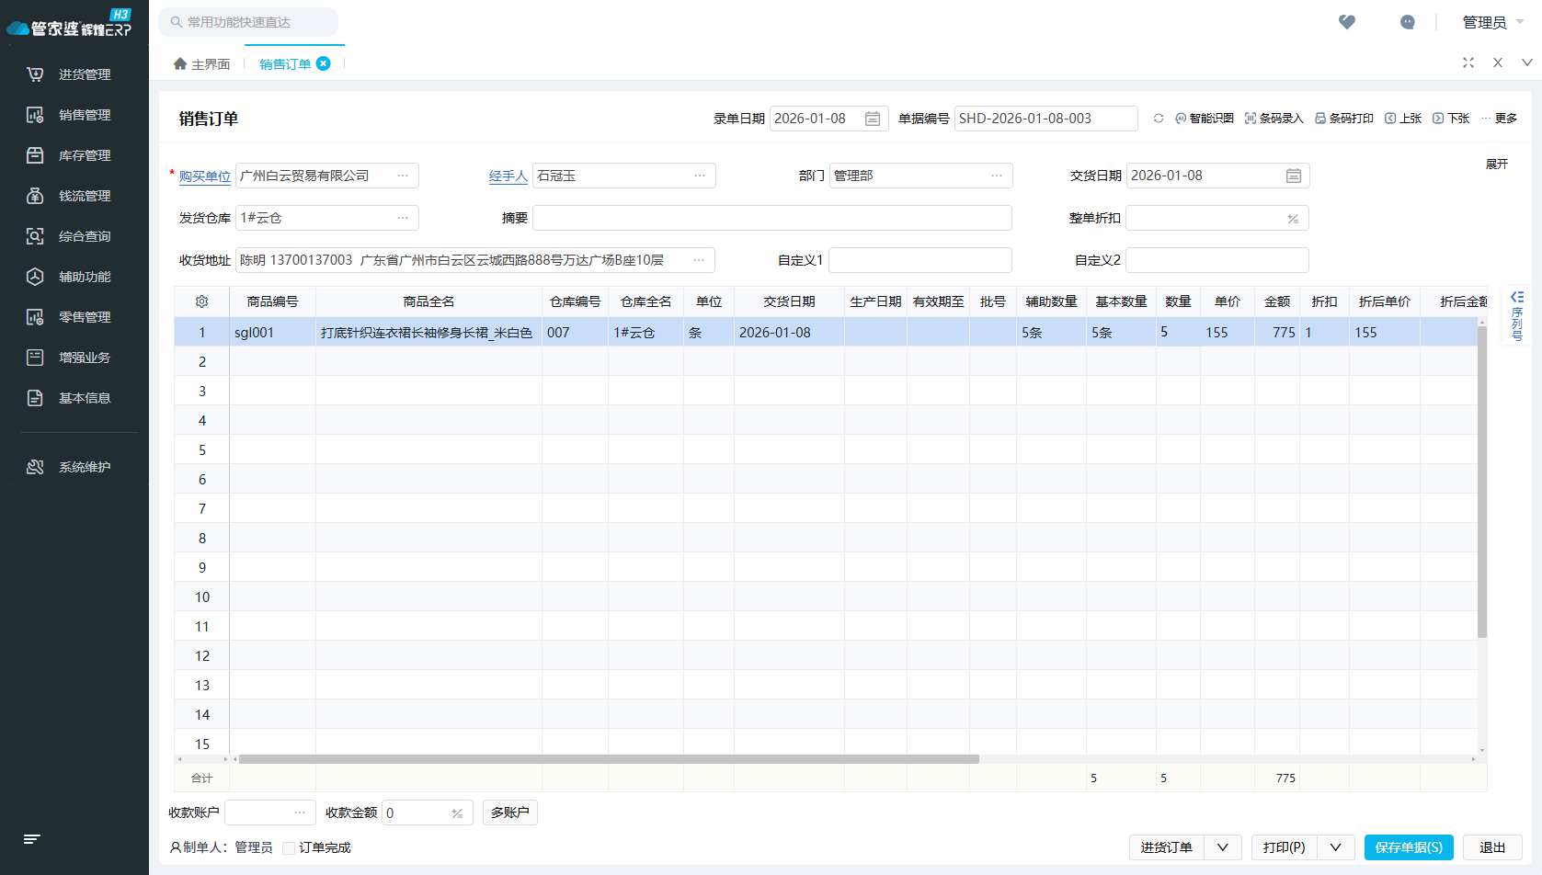Image resolution: width=1542 pixels, height=875 pixels.
Task: Expand the 进货订单 dropdown arrow
Action: pyautogui.click(x=1223, y=847)
